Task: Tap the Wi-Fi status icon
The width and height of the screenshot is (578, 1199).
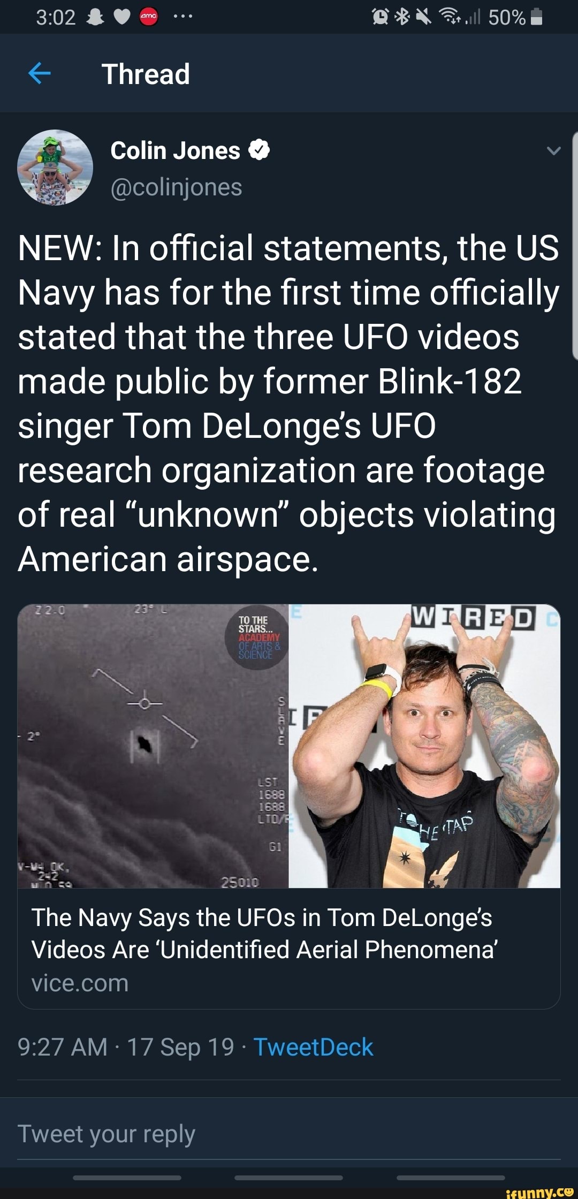Action: (x=449, y=18)
